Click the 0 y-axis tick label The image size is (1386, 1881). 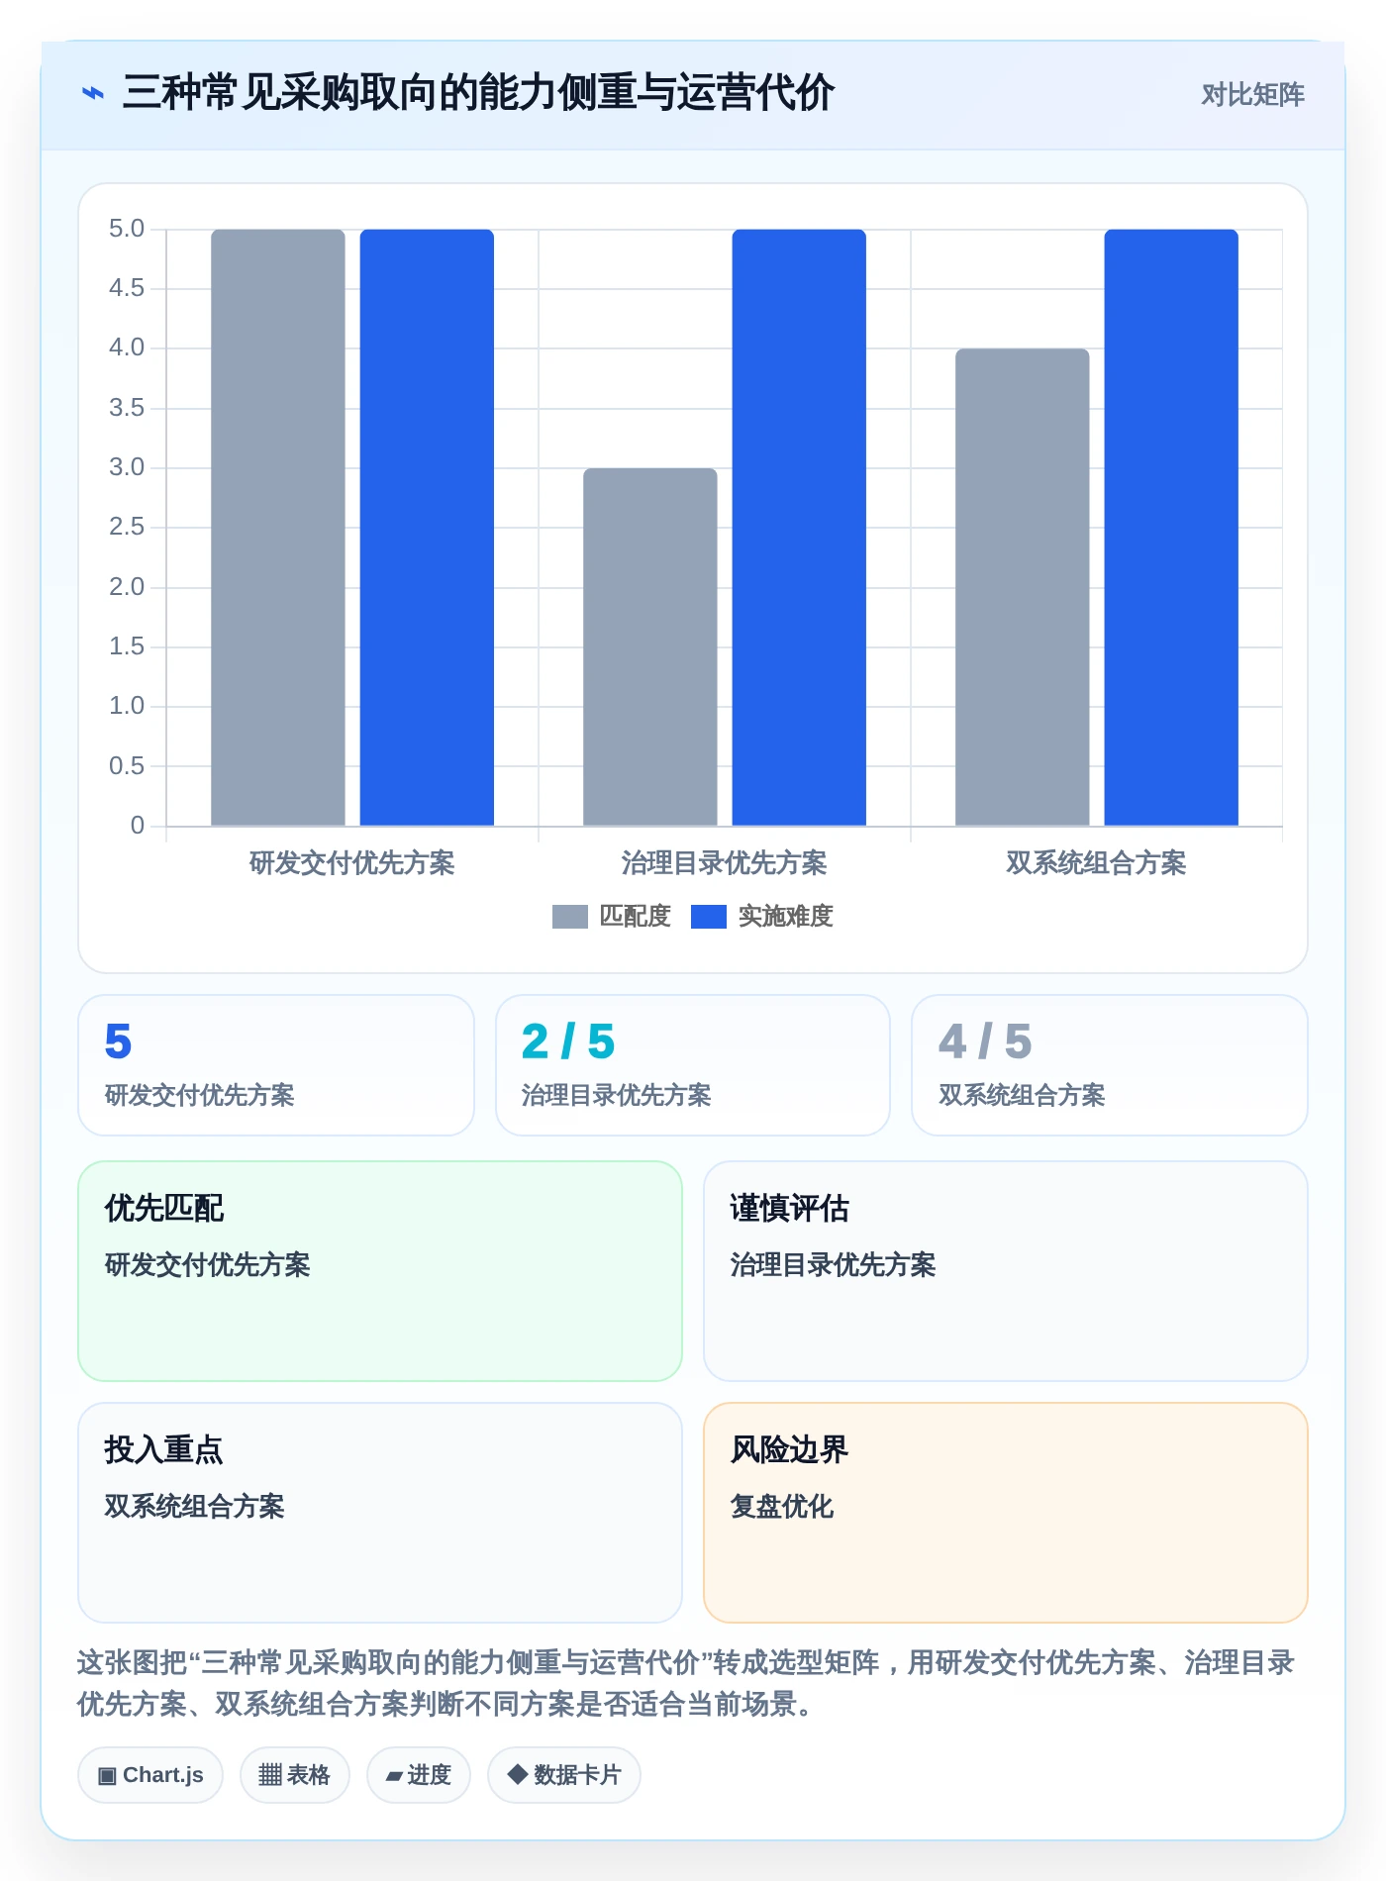[x=138, y=826]
